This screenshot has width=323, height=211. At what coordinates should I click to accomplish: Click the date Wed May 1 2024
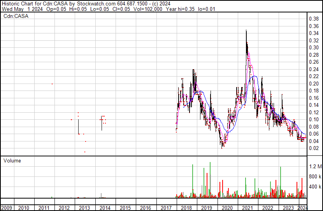coord(23,9)
